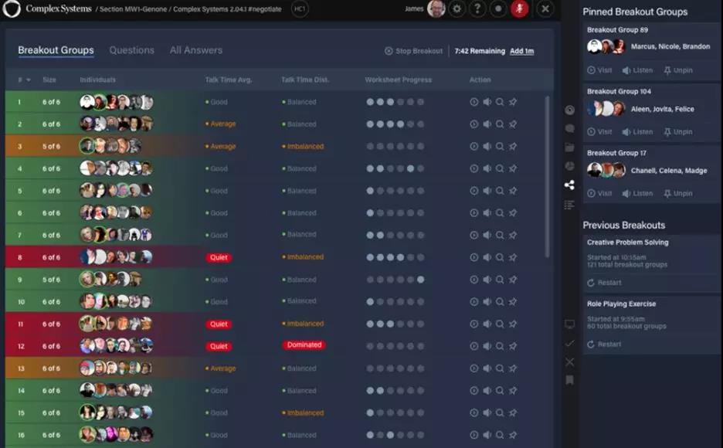Image resolution: width=723 pixels, height=448 pixels.
Task: Select the Breakout Groups tab
Action: click(56, 50)
